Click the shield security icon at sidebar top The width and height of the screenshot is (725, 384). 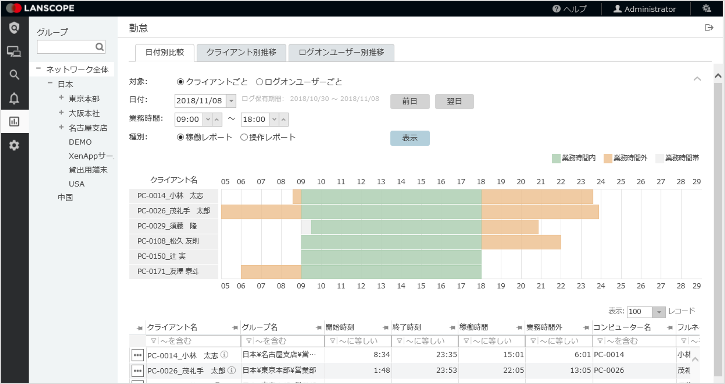click(x=14, y=27)
